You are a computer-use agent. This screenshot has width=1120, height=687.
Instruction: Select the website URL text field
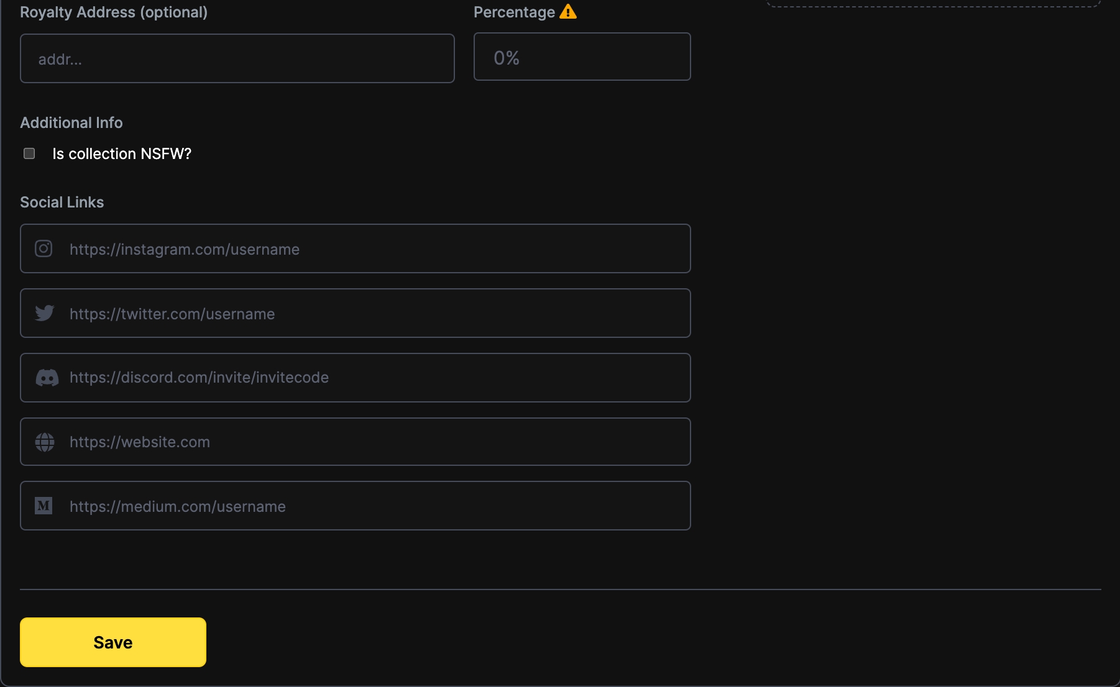373,442
